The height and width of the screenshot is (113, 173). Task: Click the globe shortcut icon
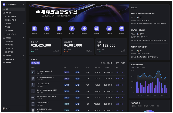pos(47,29)
